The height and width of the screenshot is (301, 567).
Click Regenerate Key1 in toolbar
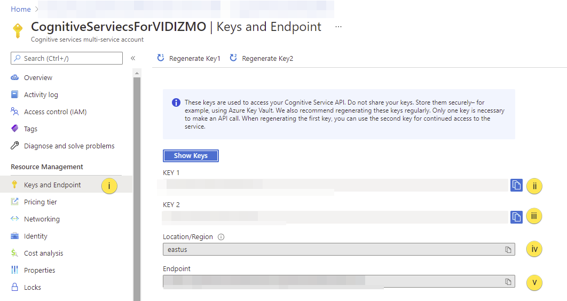click(189, 58)
